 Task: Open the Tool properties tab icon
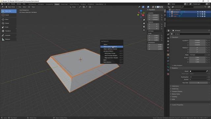click(168, 34)
